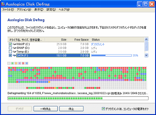The image size is (156, 115).
Task: Toggle the DATA (F:) drive checkbox
Action: coord(10,55)
